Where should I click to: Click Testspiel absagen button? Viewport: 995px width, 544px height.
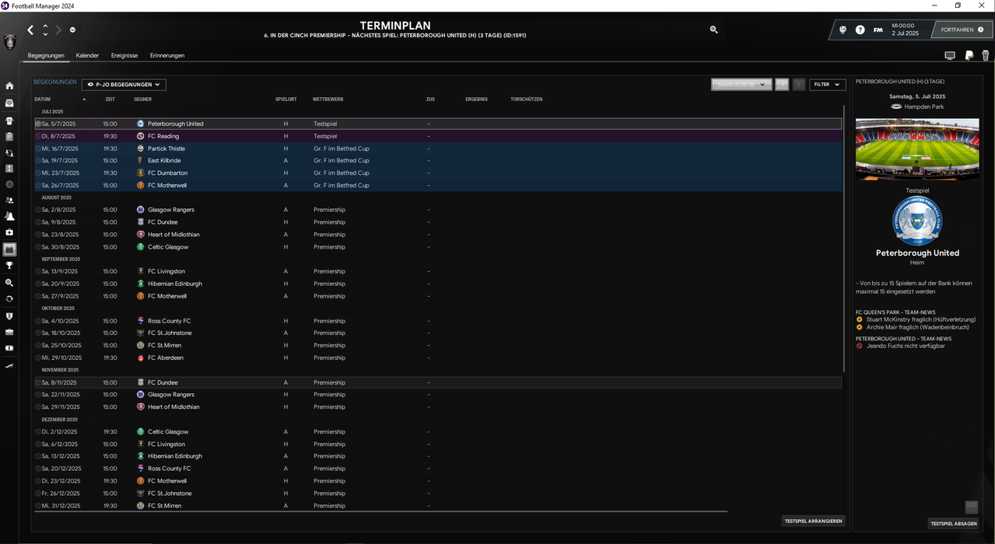(x=953, y=524)
